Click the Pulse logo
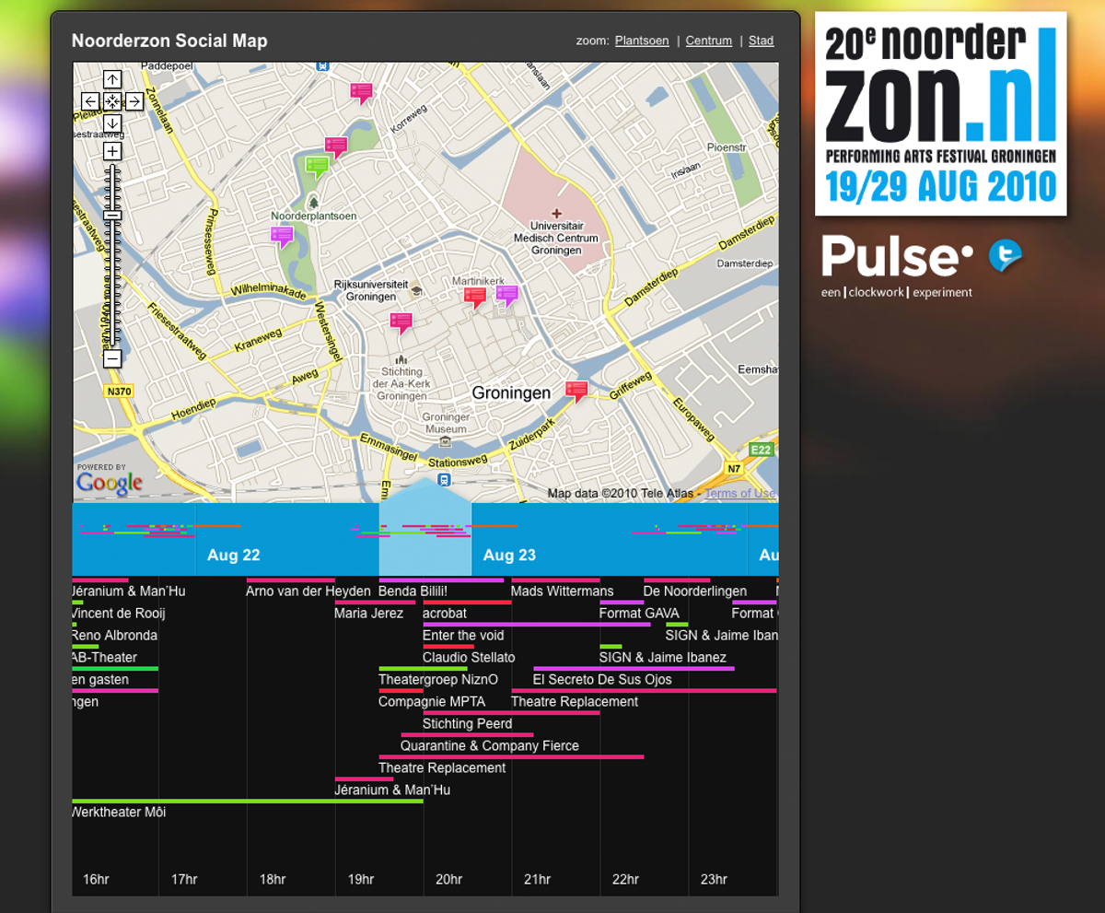 point(897,255)
